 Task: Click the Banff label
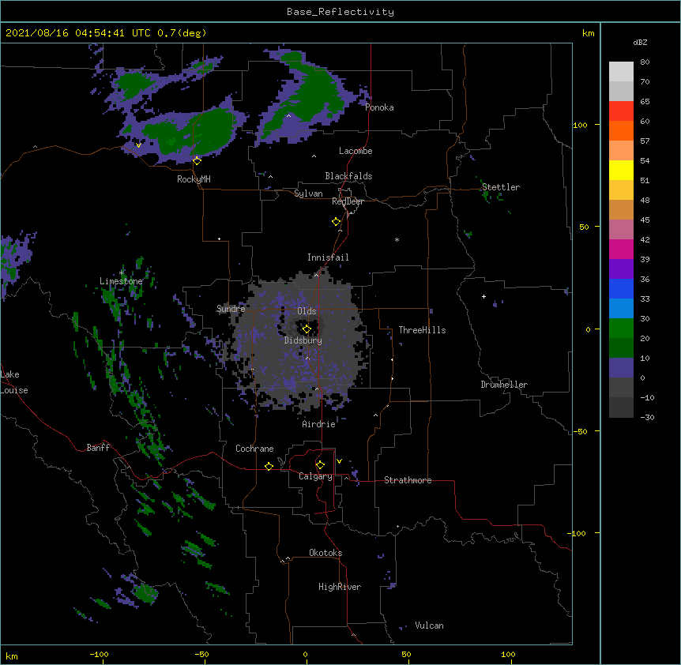click(98, 448)
